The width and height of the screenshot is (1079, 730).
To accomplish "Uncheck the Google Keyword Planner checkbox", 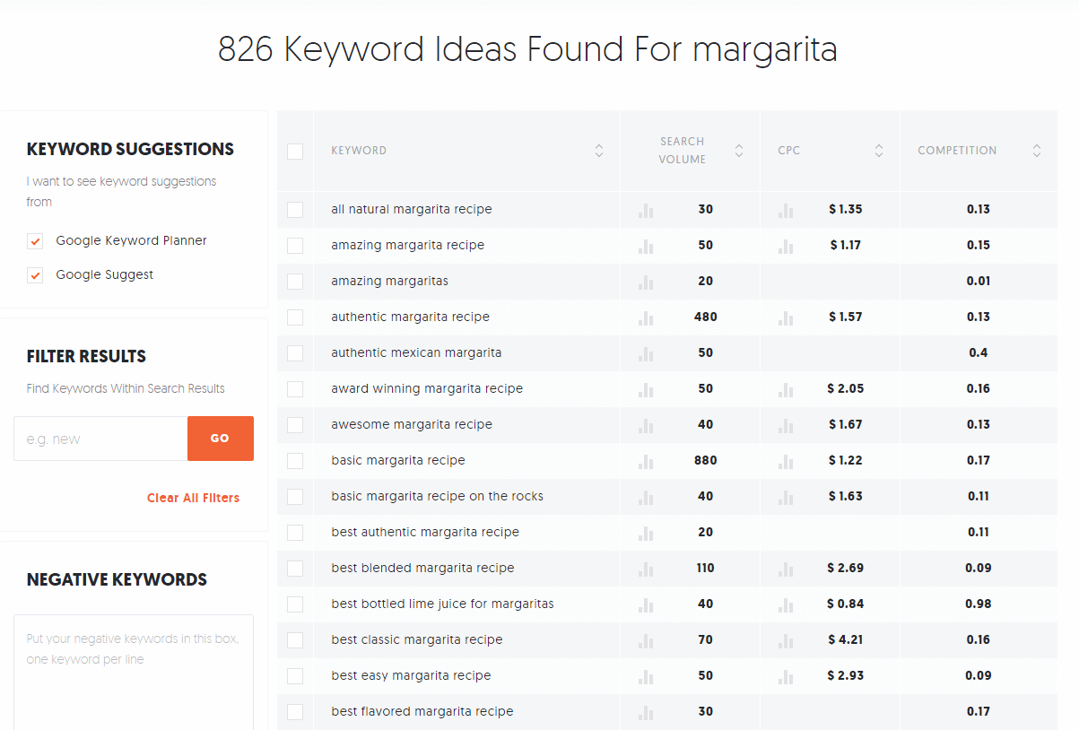I will (x=36, y=241).
